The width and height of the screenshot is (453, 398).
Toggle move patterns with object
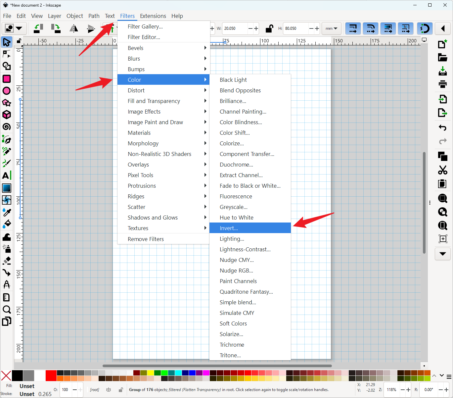[406, 28]
